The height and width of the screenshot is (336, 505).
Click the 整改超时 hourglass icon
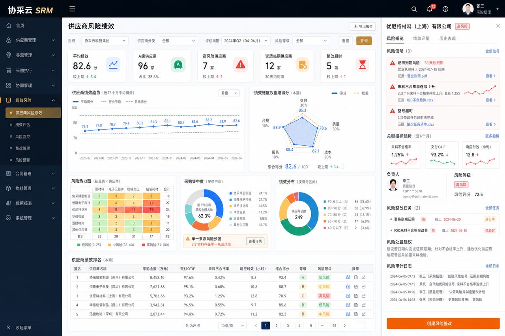tap(362, 64)
